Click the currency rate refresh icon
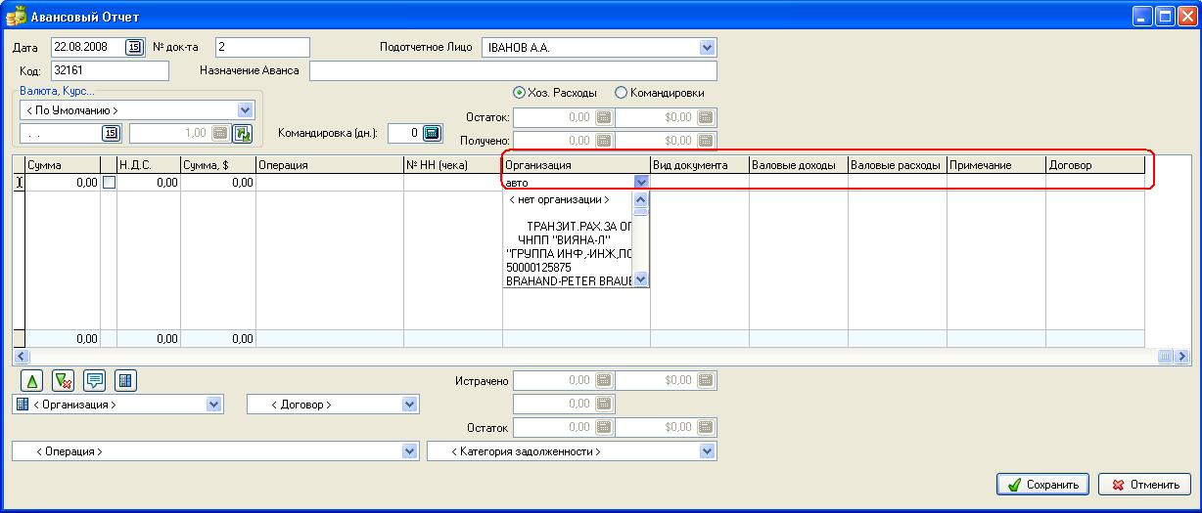Viewport: 1202px width, 513px height. tap(242, 134)
